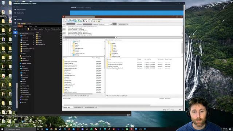Toggle directory comparison icon in FileZilla toolbar
Screen dimensions: 233x131
coord(94,21)
